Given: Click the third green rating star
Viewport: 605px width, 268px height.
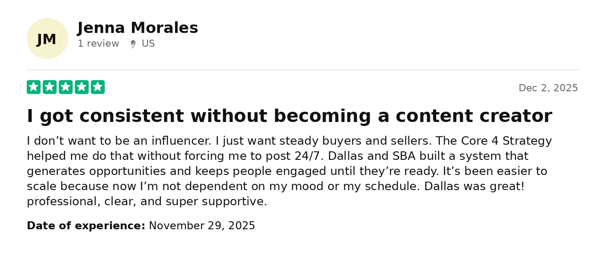Looking at the screenshot, I should tap(65, 87).
